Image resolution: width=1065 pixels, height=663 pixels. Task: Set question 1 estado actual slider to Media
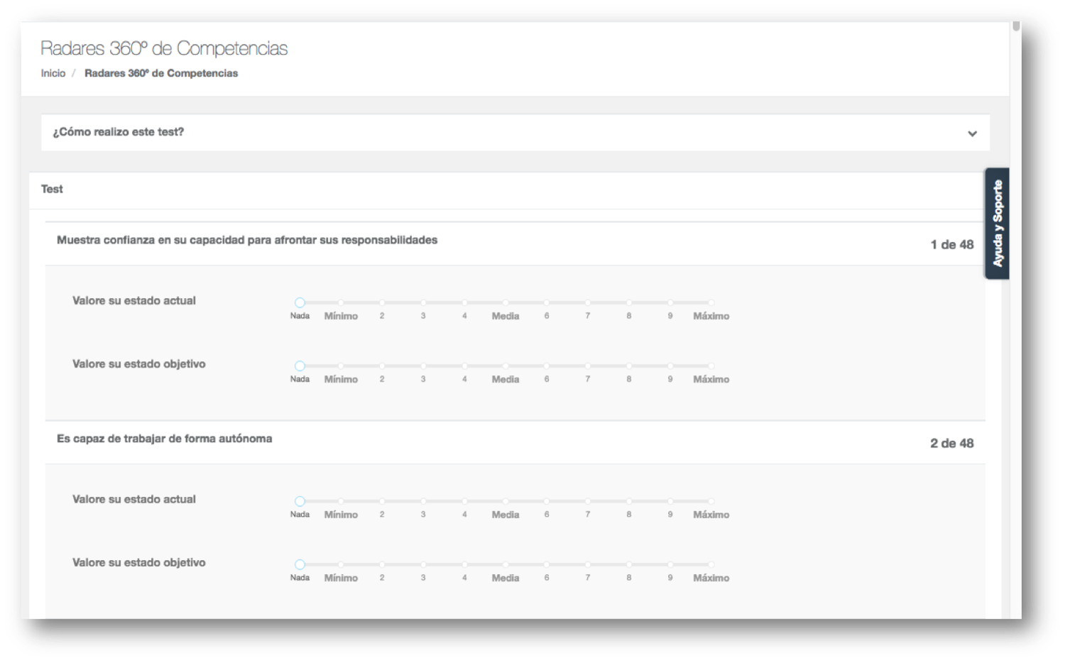[506, 302]
